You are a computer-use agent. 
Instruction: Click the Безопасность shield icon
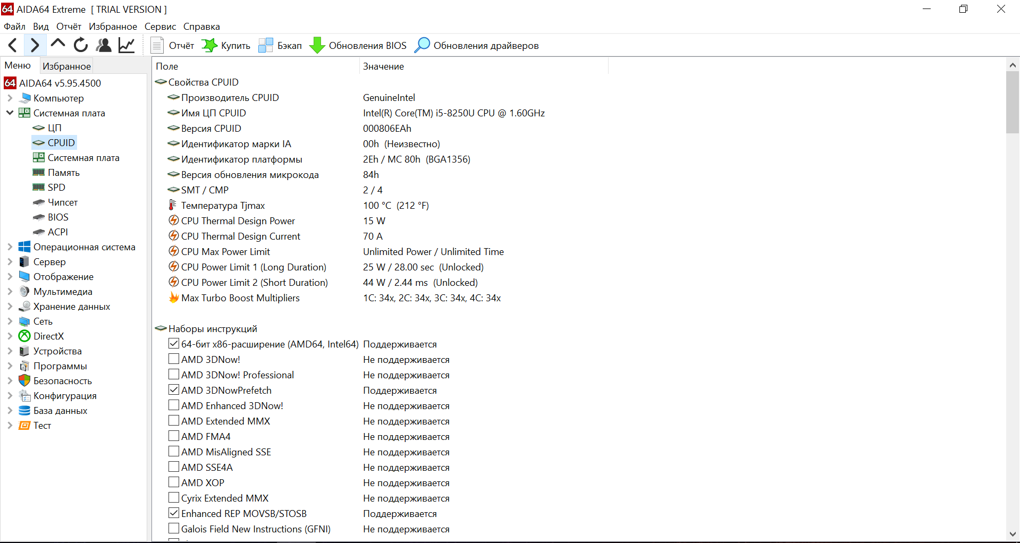point(24,381)
